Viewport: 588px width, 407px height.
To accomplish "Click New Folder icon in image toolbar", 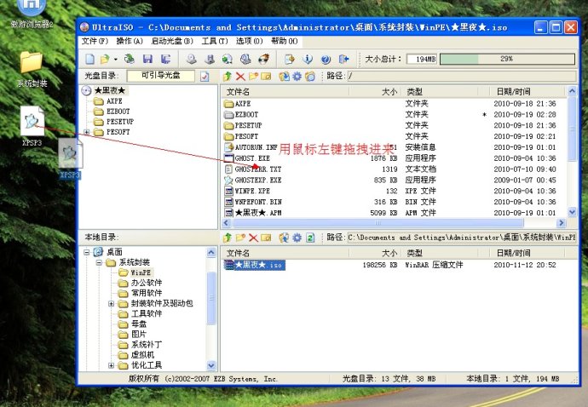I will tap(253, 76).
